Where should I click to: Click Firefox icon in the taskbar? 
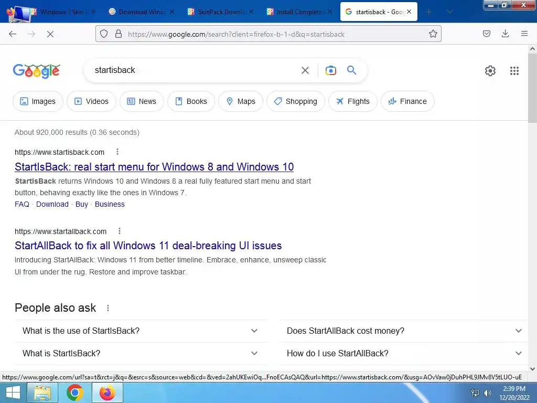[107, 393]
